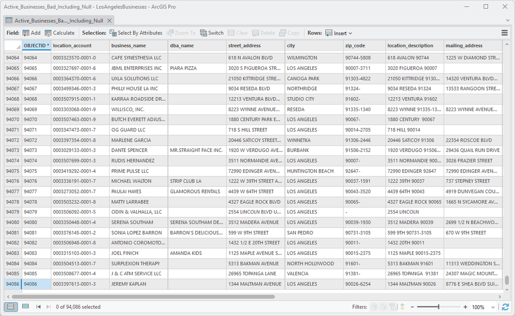The height and width of the screenshot is (316, 515).
Task: Click the business_name column header
Action: [139, 46]
